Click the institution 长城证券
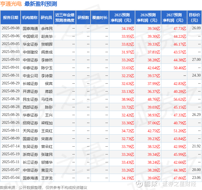 click(x=30, y=83)
